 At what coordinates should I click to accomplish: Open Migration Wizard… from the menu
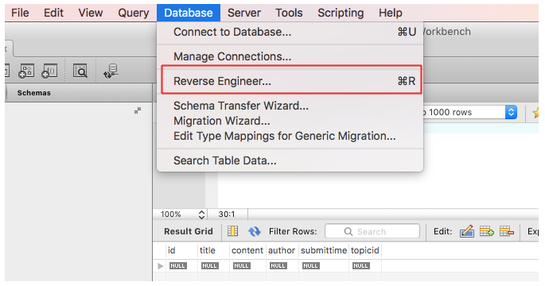click(x=290, y=121)
